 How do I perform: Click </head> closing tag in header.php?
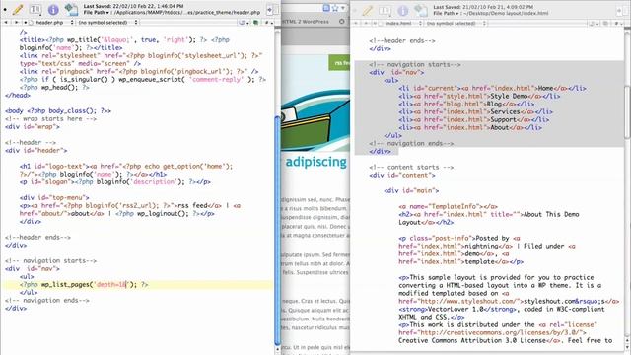[x=18, y=96]
